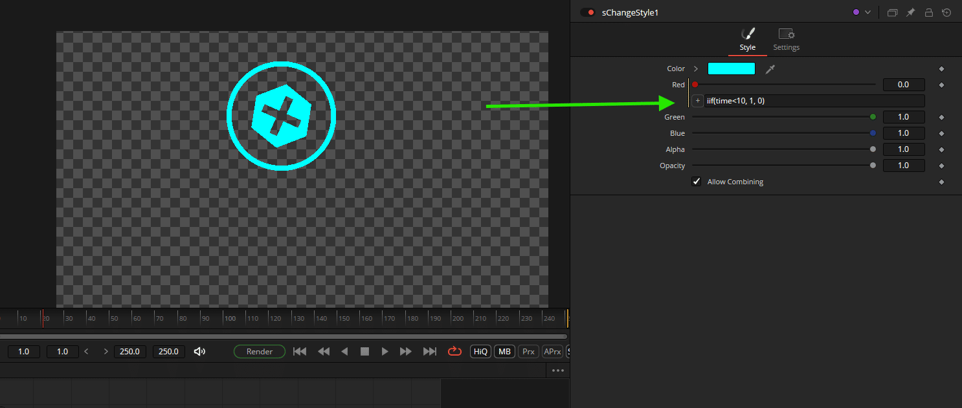The height and width of the screenshot is (408, 962).
Task: Toggle HiQ high quality rendering
Action: [x=480, y=351]
